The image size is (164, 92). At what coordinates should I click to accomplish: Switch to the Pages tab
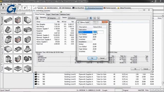48,14
